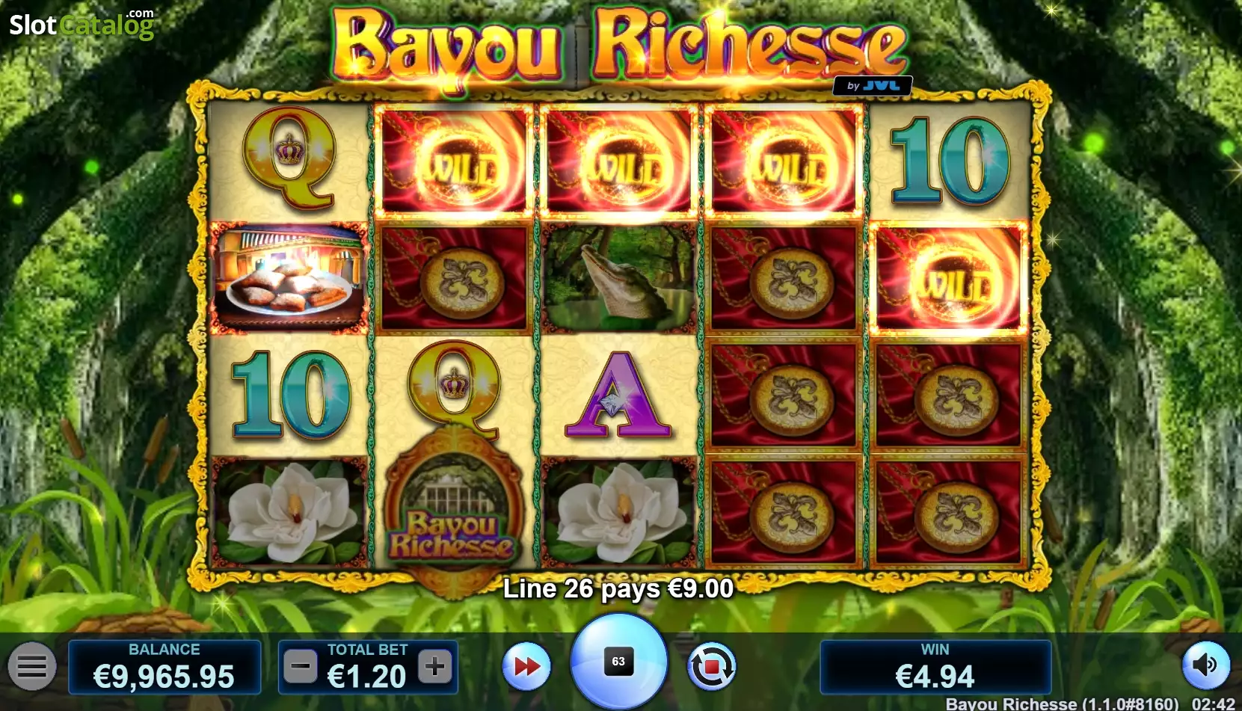Select the magnolia flower on reel one

click(289, 511)
